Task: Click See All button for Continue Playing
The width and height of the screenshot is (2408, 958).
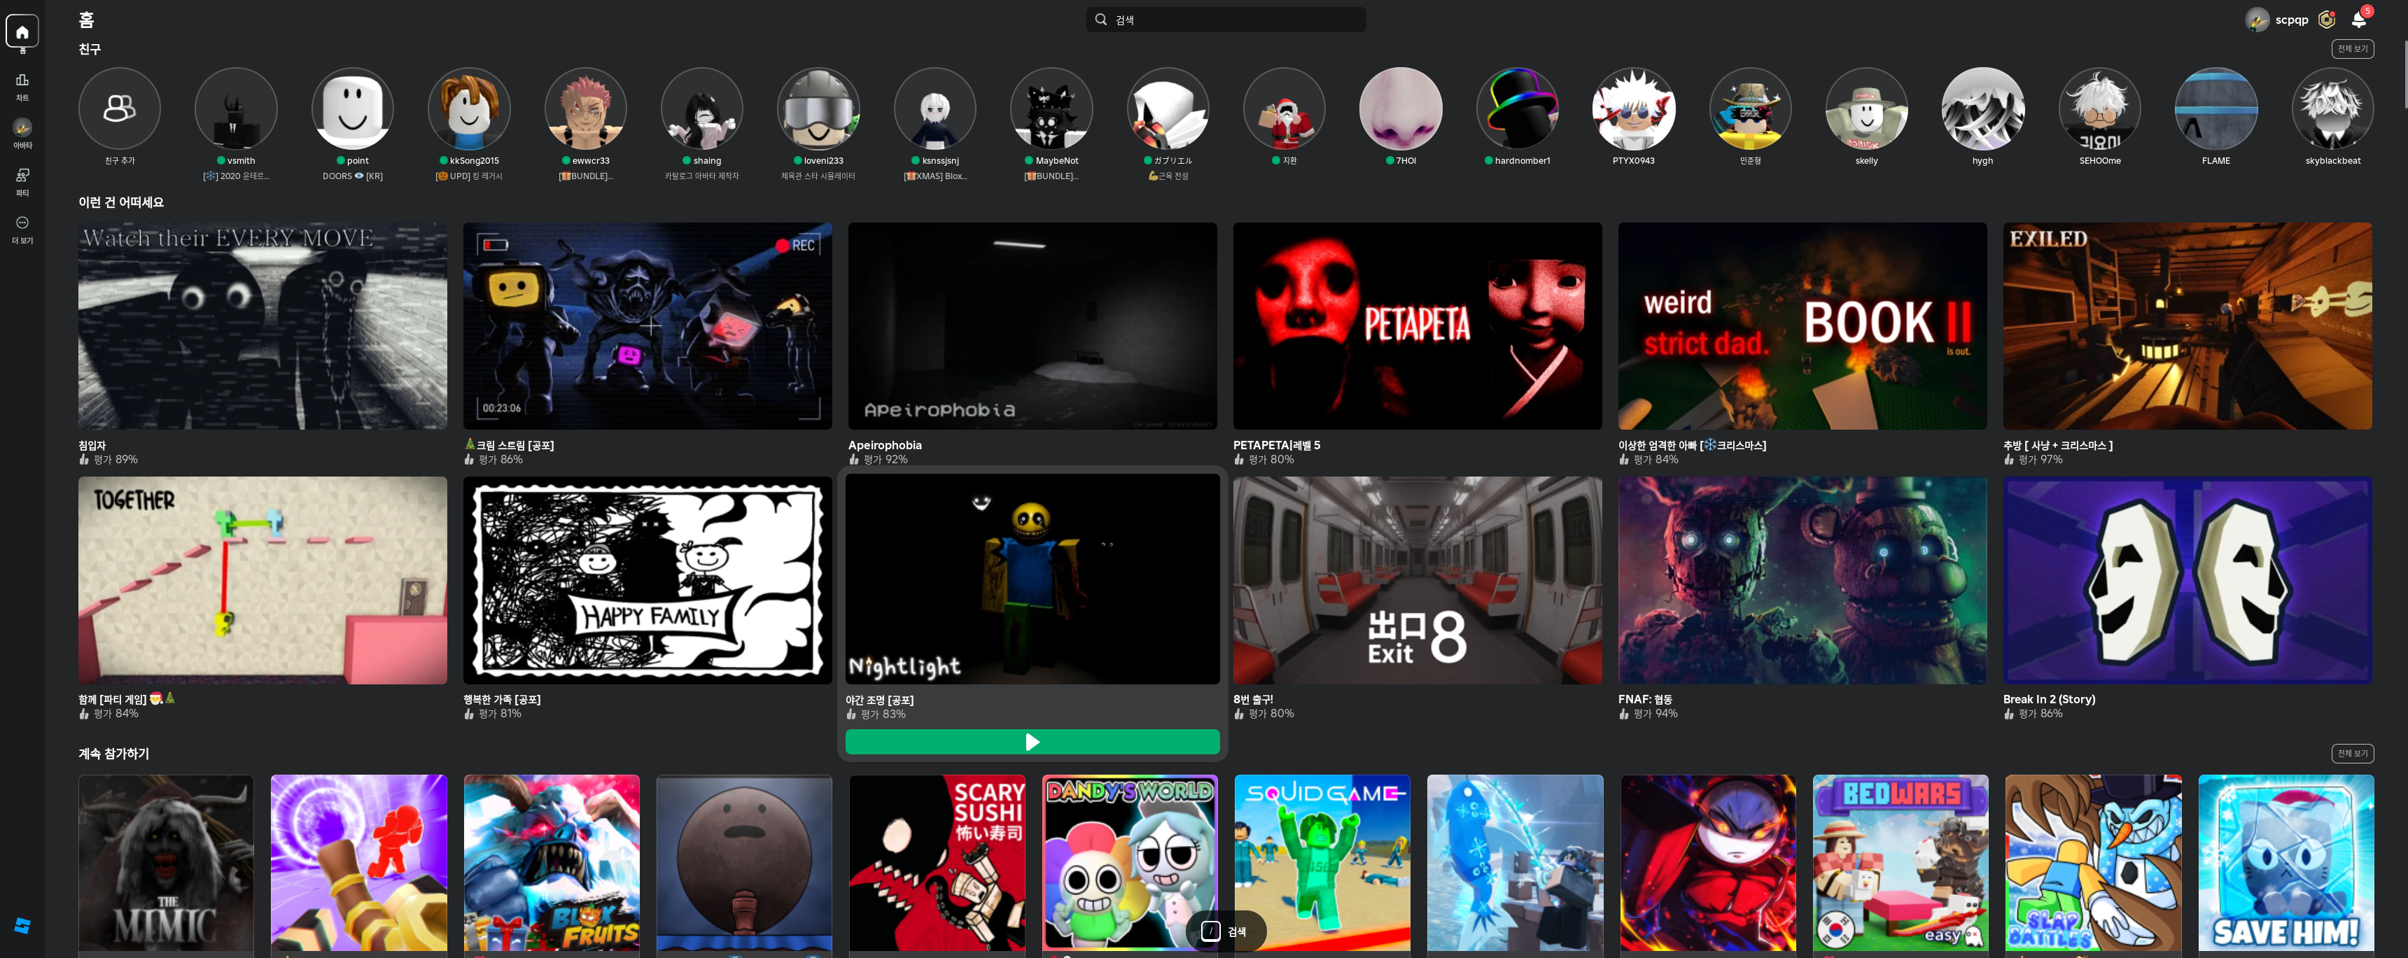Action: point(2352,754)
